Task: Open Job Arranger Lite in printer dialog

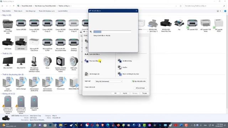Action: [x=92, y=74]
